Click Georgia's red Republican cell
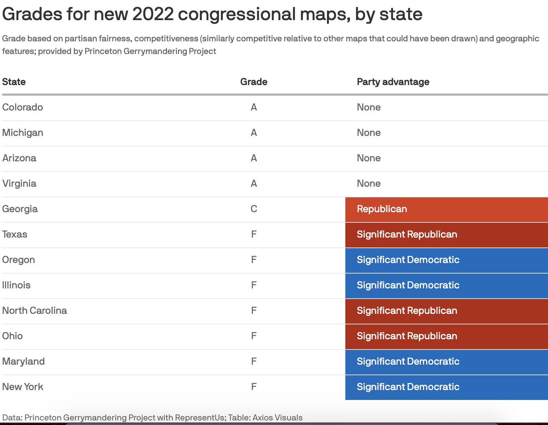The image size is (548, 425). tap(446, 209)
